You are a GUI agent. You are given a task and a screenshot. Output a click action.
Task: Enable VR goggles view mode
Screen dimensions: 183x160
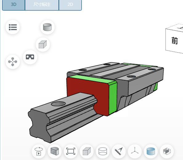(30, 57)
